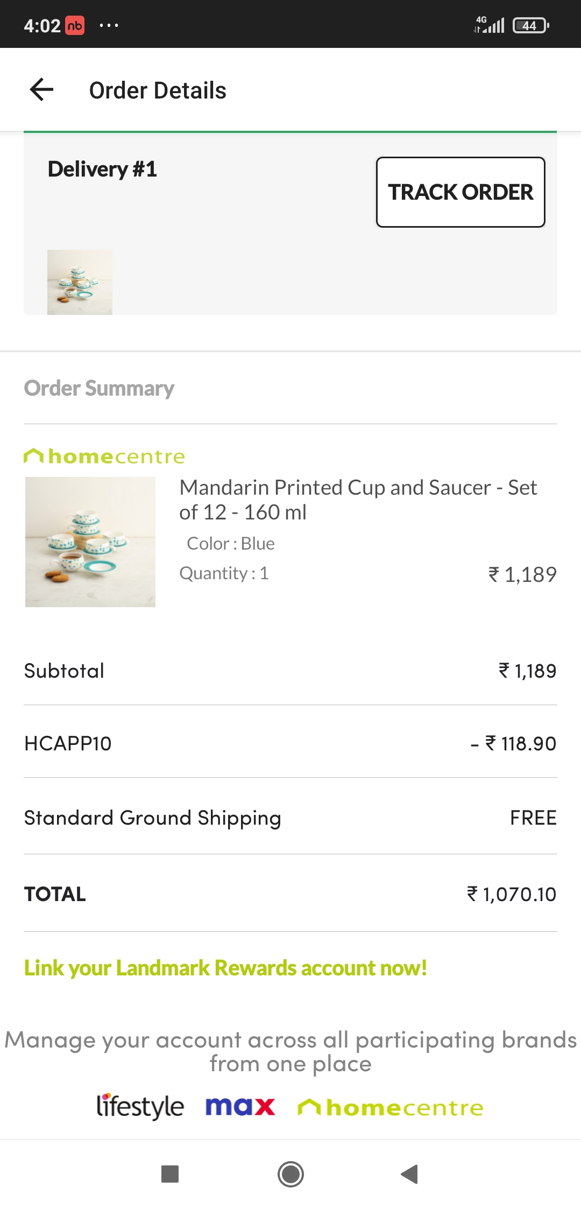
Task: Open the Delivery #1 product thumbnail
Action: (x=80, y=282)
